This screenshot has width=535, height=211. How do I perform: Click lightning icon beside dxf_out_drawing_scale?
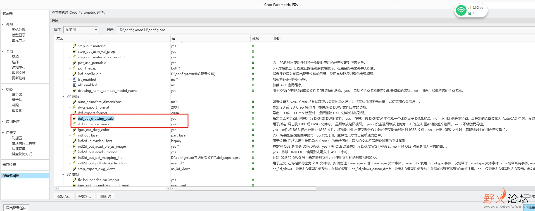coord(74,119)
